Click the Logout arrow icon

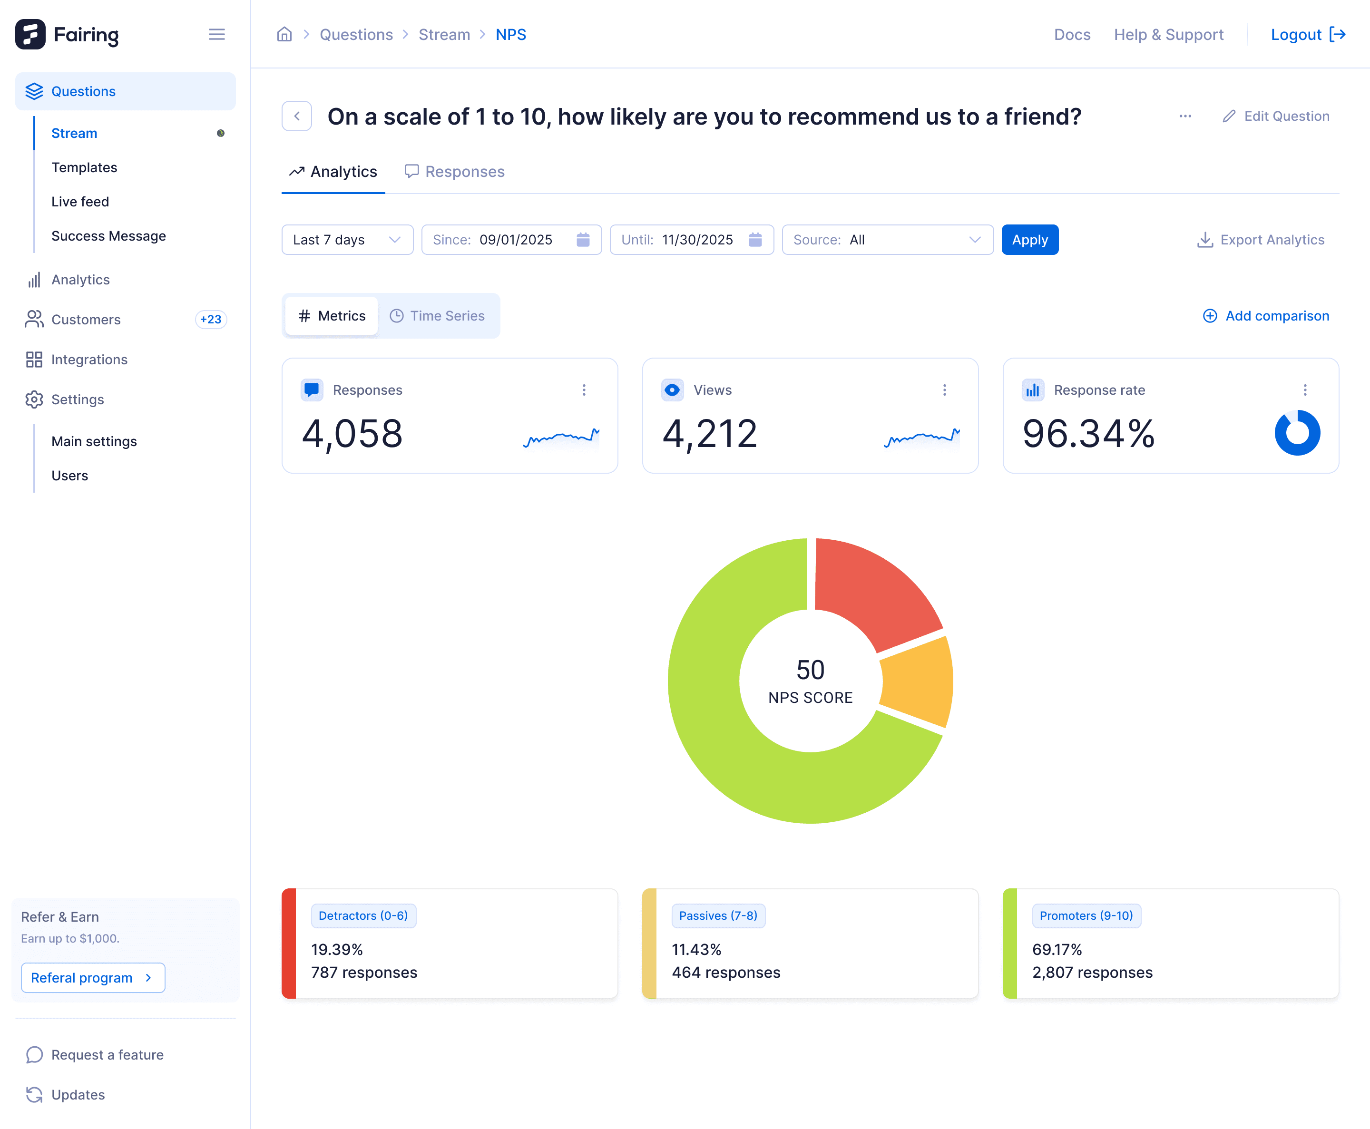(x=1337, y=34)
